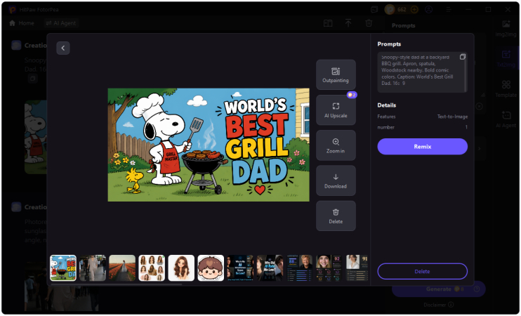Viewport: 521px width, 316px height.
Task: Run AI Upscale on the image
Action: 336,110
